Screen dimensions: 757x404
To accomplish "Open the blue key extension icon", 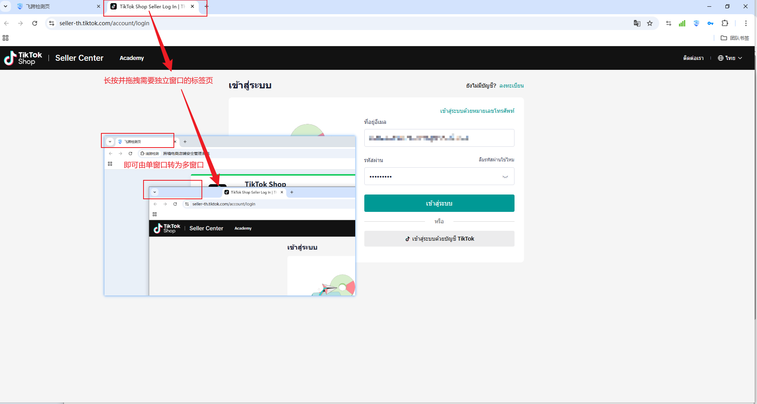I will coord(710,23).
